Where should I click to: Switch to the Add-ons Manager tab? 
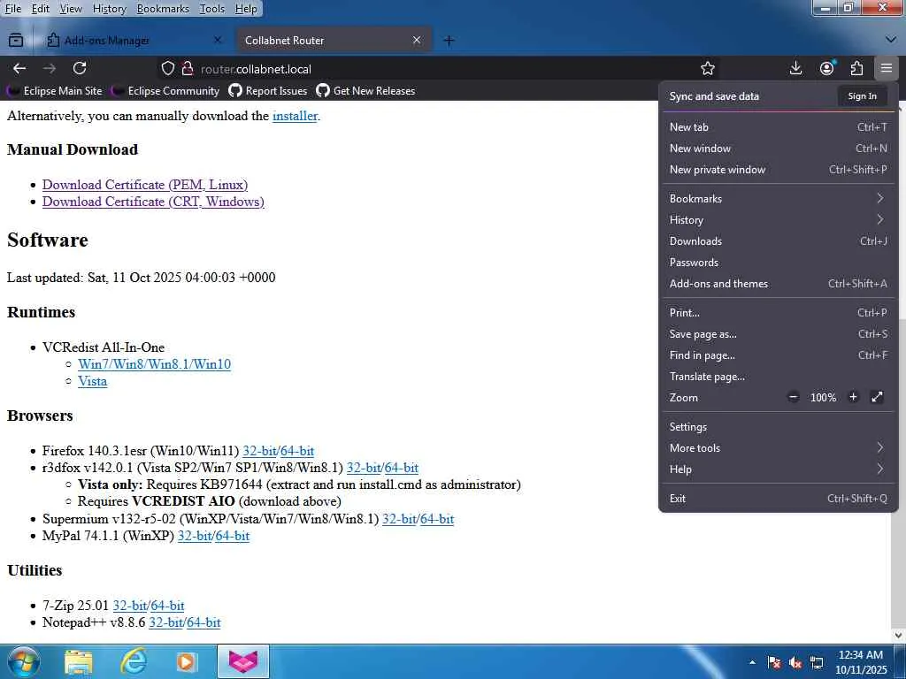click(134, 41)
